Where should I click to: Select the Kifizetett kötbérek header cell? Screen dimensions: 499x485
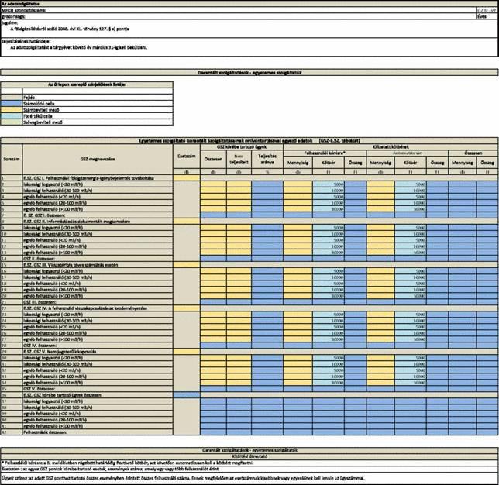(391, 147)
